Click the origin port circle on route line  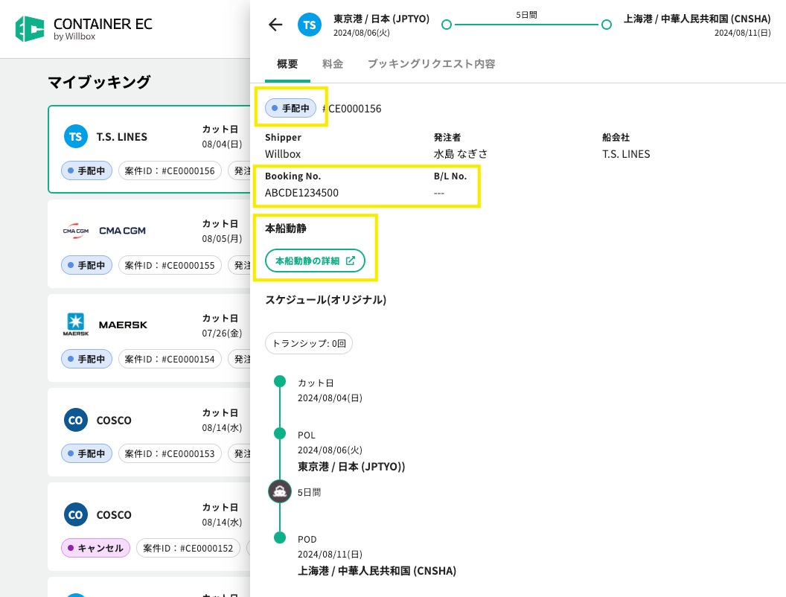point(446,25)
